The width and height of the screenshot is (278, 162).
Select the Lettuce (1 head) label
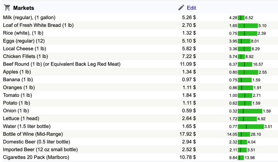pyautogui.click(x=21, y=119)
